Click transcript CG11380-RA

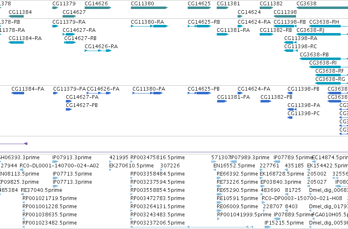point(148,22)
